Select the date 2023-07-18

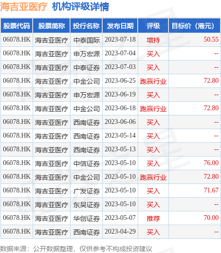coord(120,40)
